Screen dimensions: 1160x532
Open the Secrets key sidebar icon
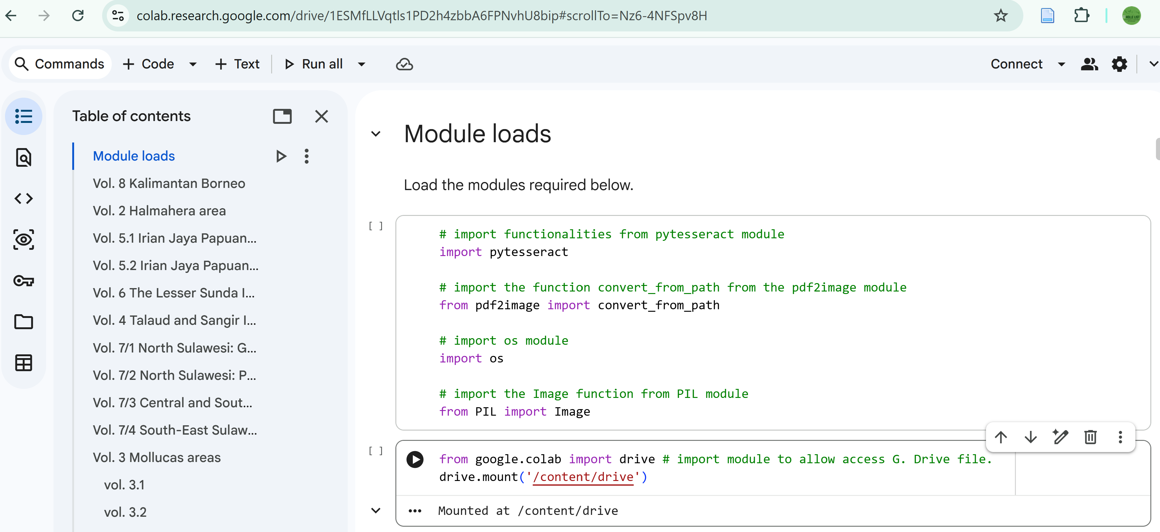pyautogui.click(x=23, y=281)
